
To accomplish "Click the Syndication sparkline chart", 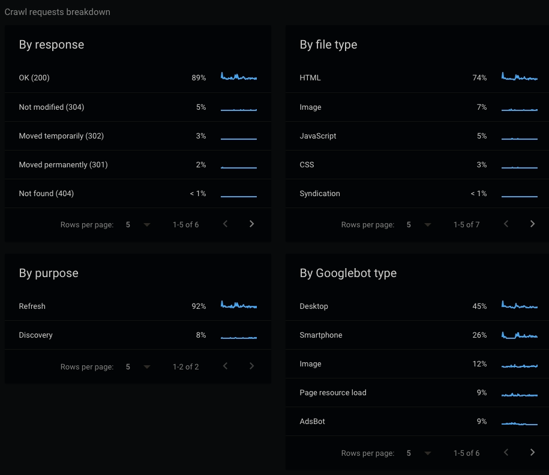I will tap(519, 193).
